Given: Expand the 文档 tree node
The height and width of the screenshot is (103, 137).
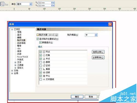Looking at the screenshot, I should click(x=12, y=71).
